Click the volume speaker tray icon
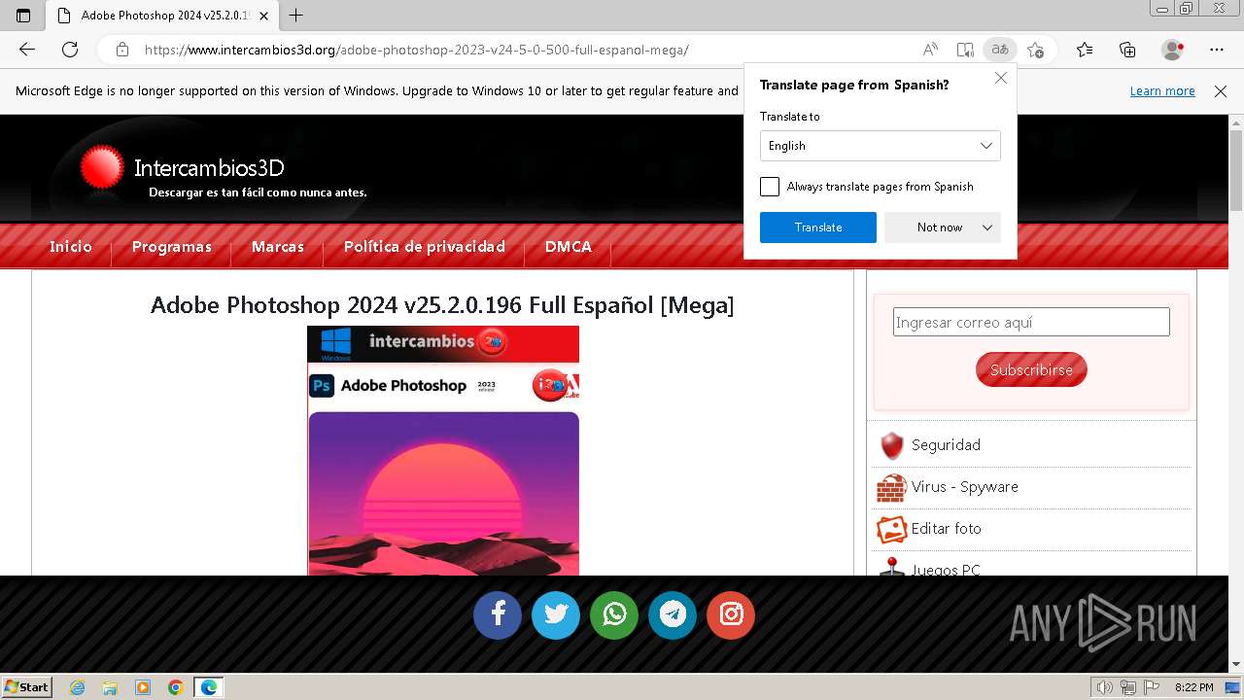1244x700 pixels. [1105, 687]
